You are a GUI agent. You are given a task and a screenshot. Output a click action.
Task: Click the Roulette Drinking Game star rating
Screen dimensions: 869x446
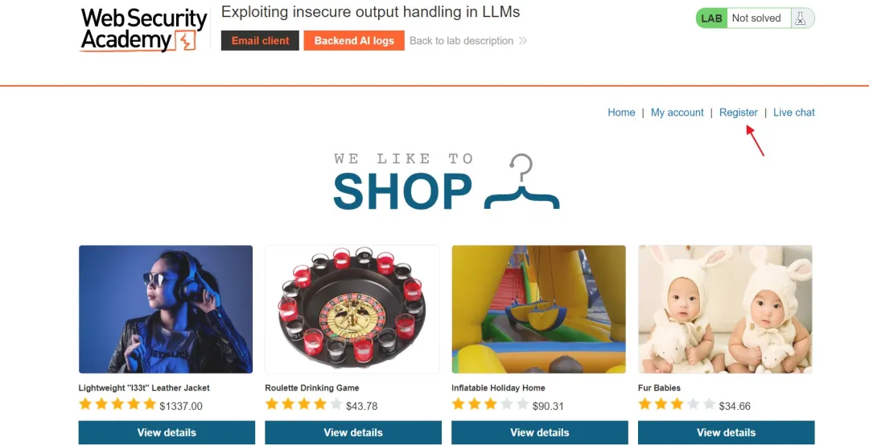click(x=303, y=404)
